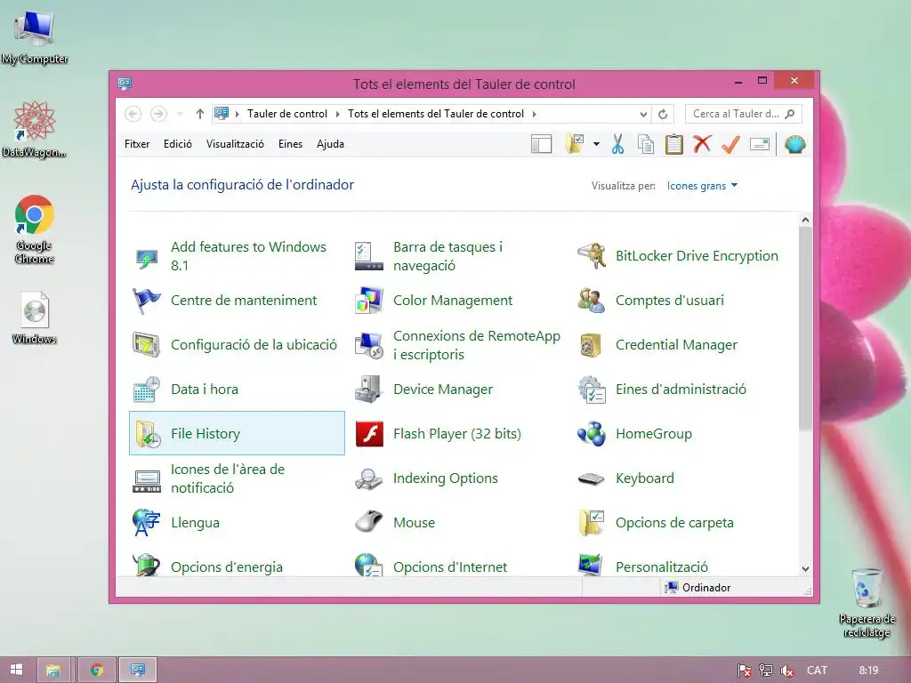Expand the folder view options dropdown arrow

(x=597, y=144)
